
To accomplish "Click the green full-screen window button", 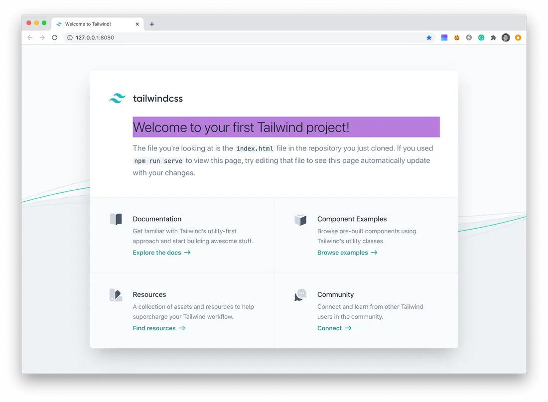I will 44,23.
